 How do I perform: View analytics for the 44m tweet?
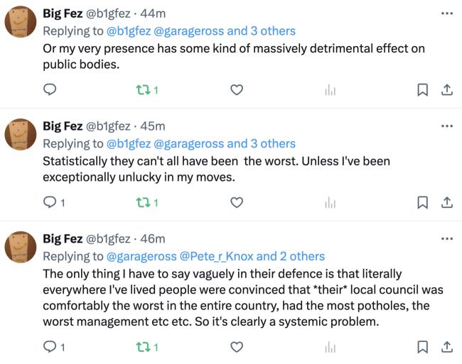[330, 89]
